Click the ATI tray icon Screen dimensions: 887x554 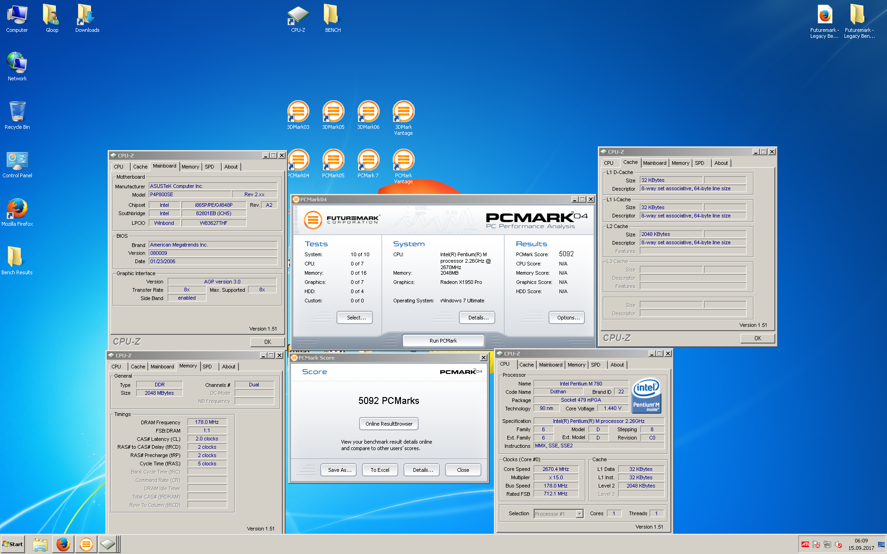(x=805, y=544)
